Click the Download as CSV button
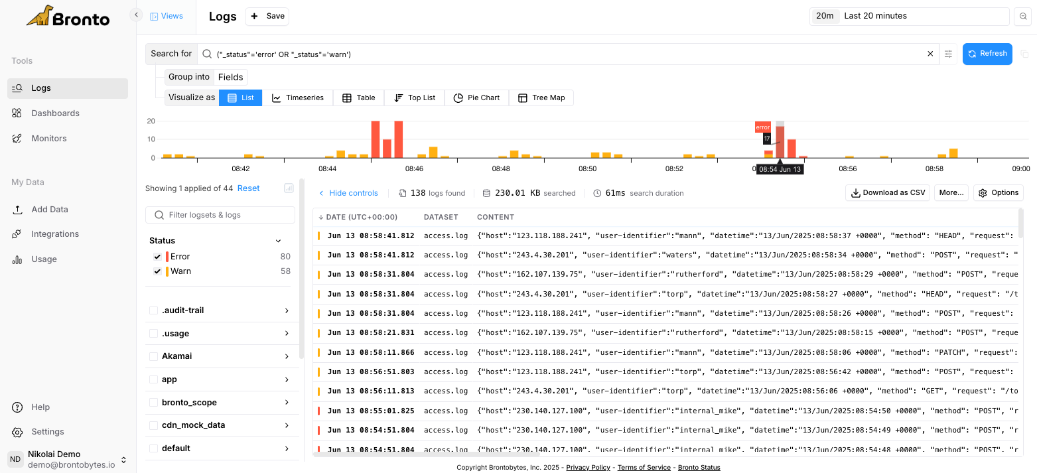This screenshot has height=473, width=1037. tap(888, 193)
